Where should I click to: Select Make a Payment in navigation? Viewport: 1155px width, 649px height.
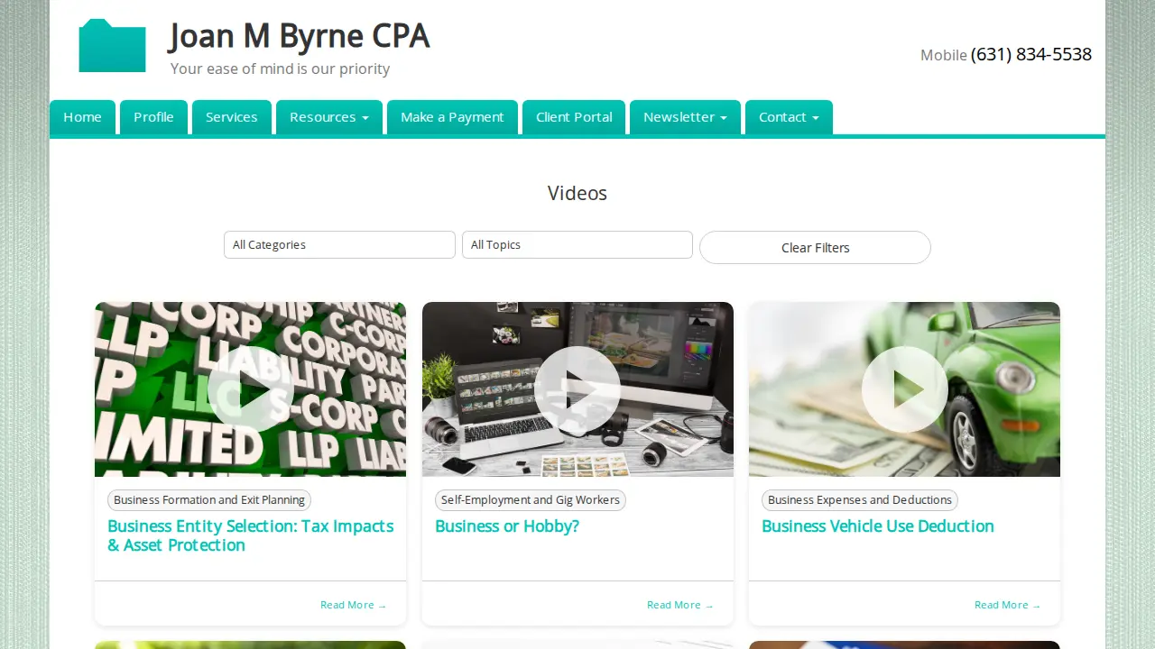click(452, 117)
